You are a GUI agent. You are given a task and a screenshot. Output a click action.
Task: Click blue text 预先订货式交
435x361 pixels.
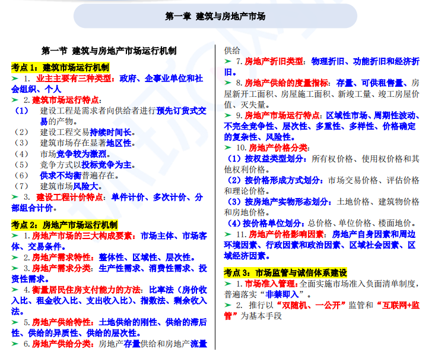tap(182, 111)
